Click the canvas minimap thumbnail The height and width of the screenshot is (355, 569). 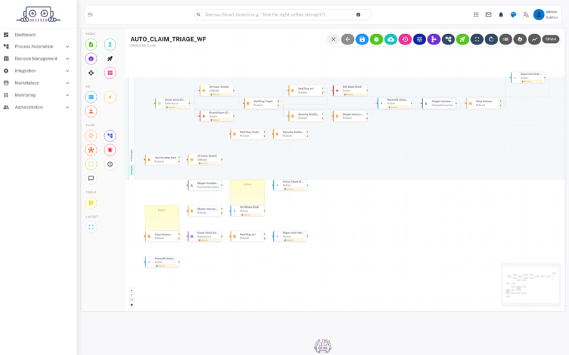pos(530,285)
